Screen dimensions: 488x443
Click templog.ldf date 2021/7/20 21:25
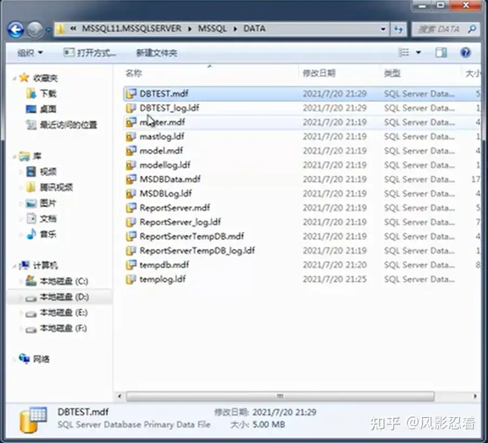[x=335, y=279]
